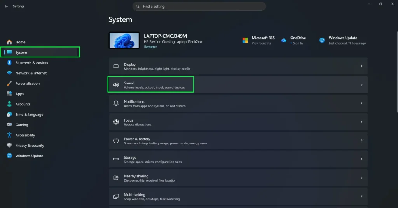Expand the Power & battery row chevron

[361, 141]
